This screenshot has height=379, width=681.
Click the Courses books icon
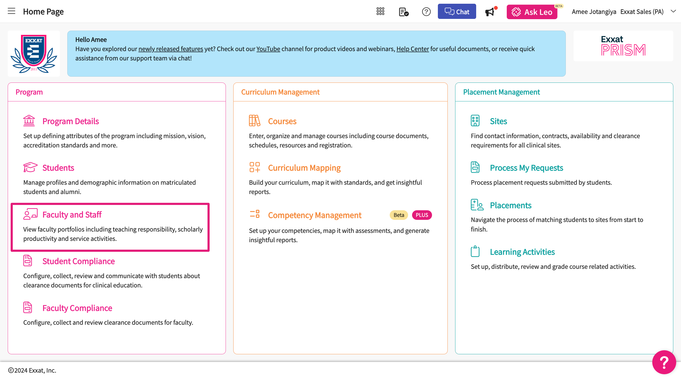[x=254, y=121]
